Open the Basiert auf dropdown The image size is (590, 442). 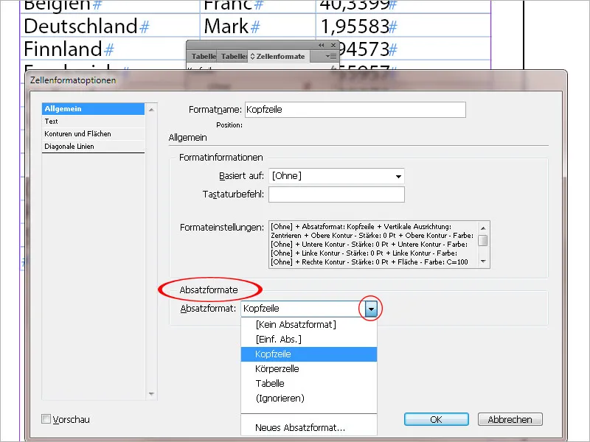[397, 176]
